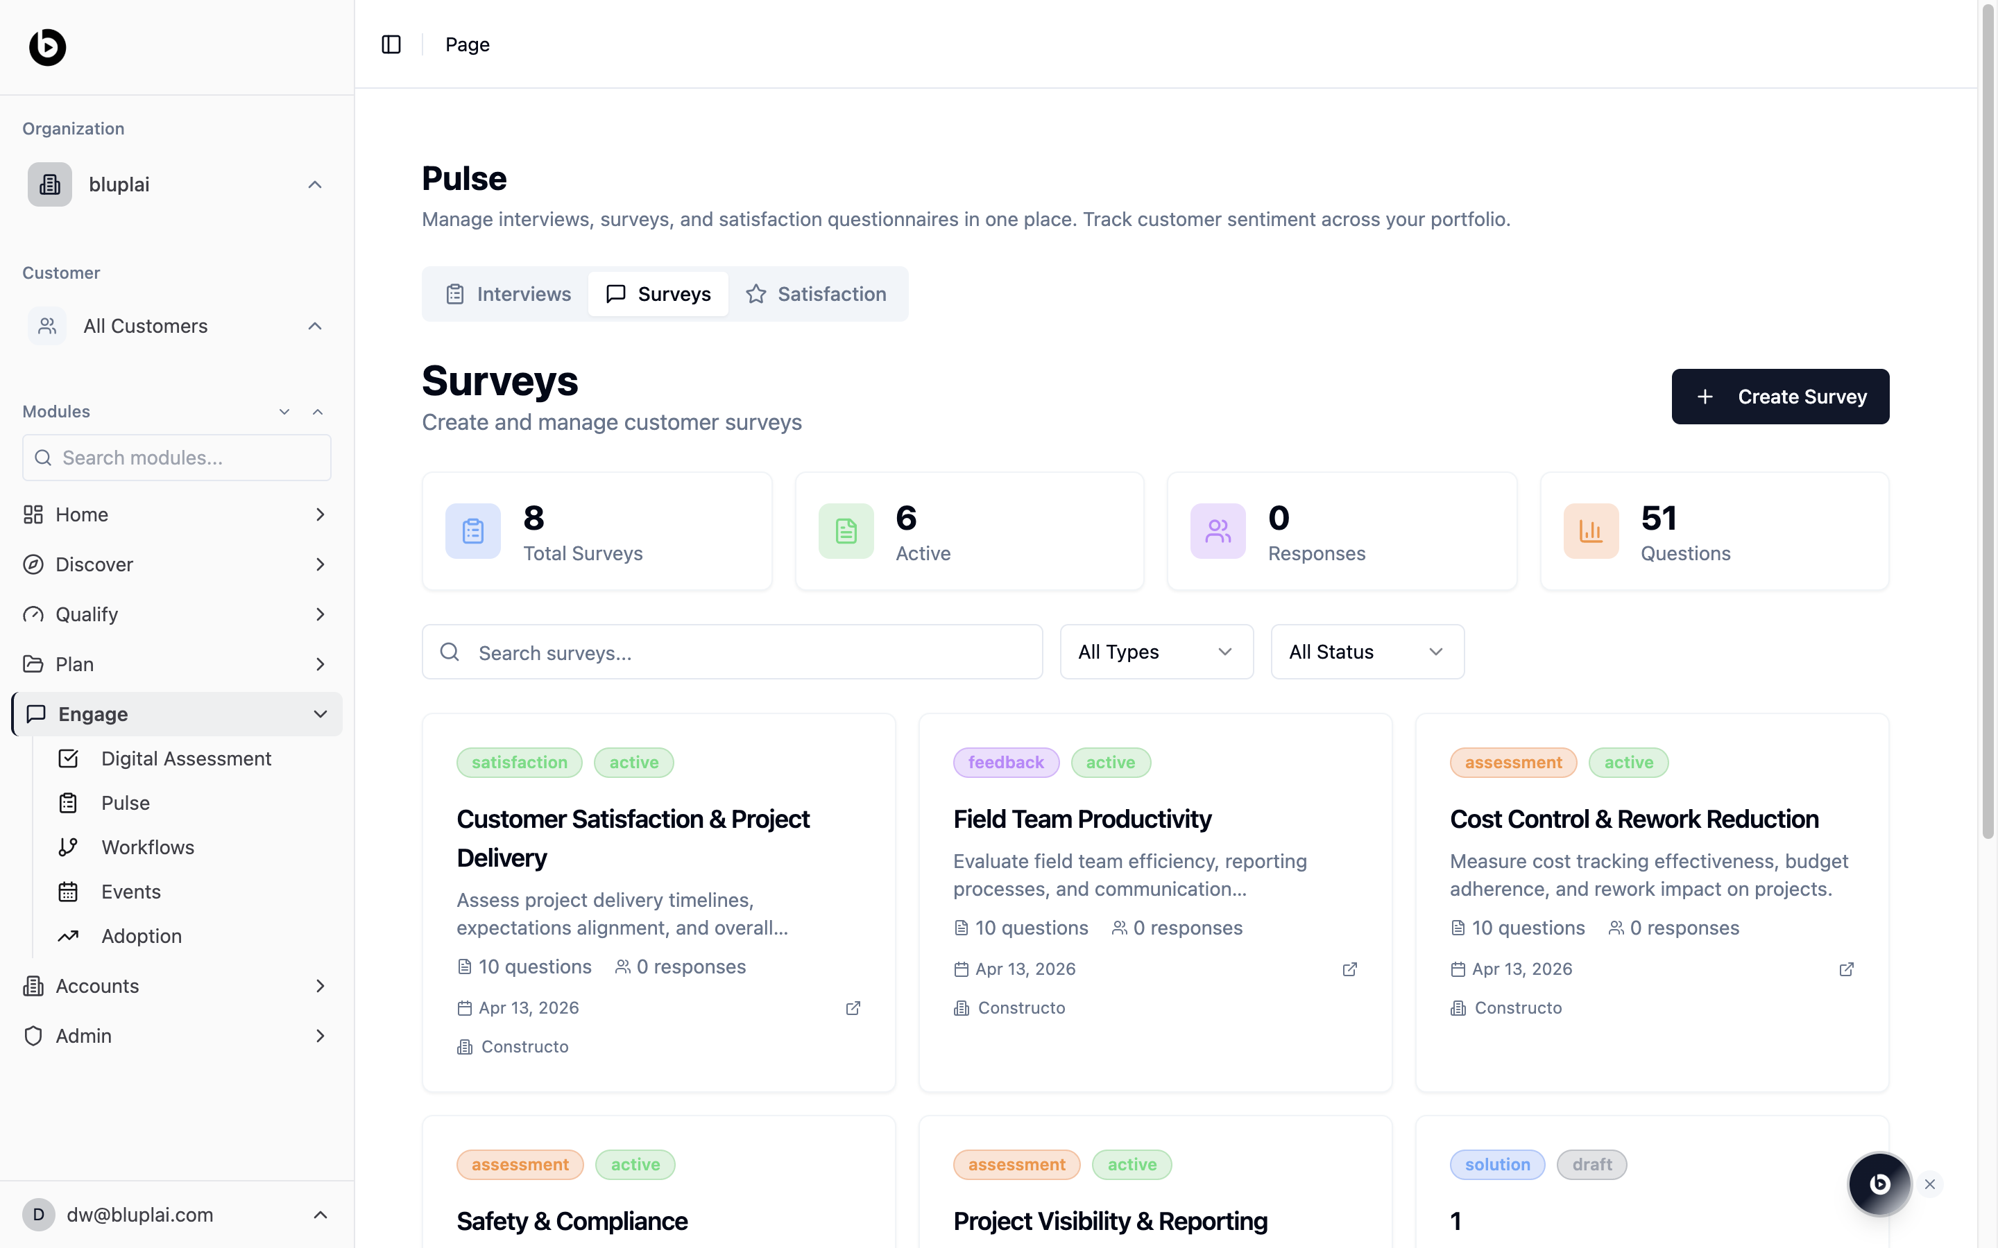1998x1248 pixels.
Task: Collapse the Engage module section
Action: click(321, 714)
